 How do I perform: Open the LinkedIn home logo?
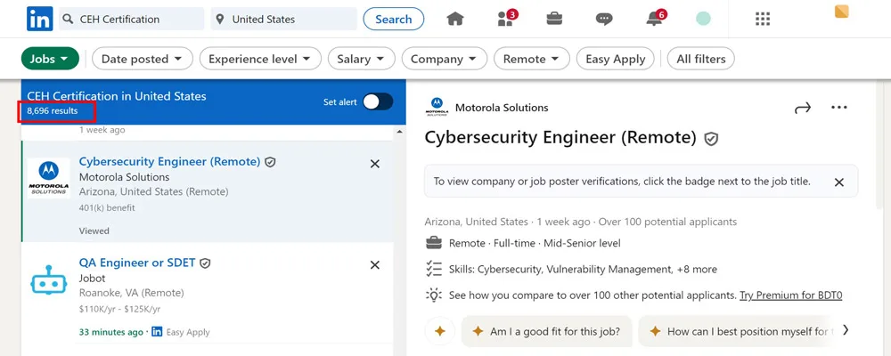click(40, 19)
